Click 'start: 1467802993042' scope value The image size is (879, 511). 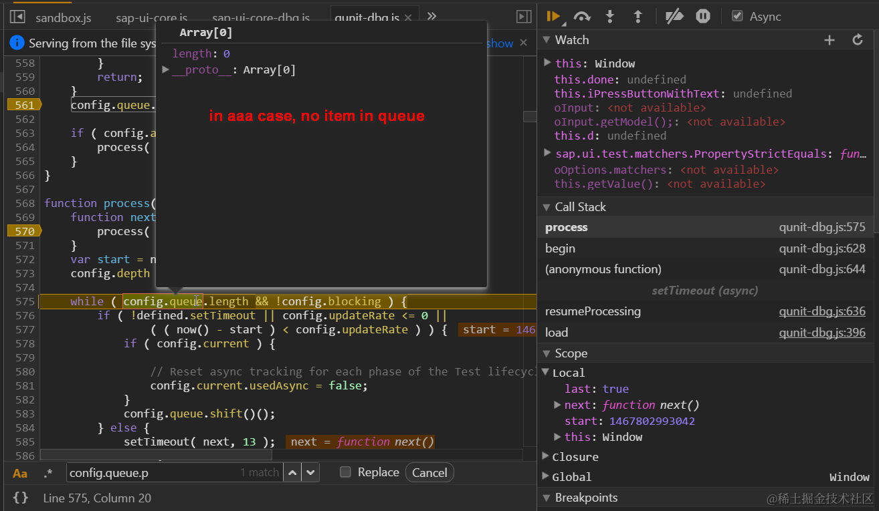[629, 421]
